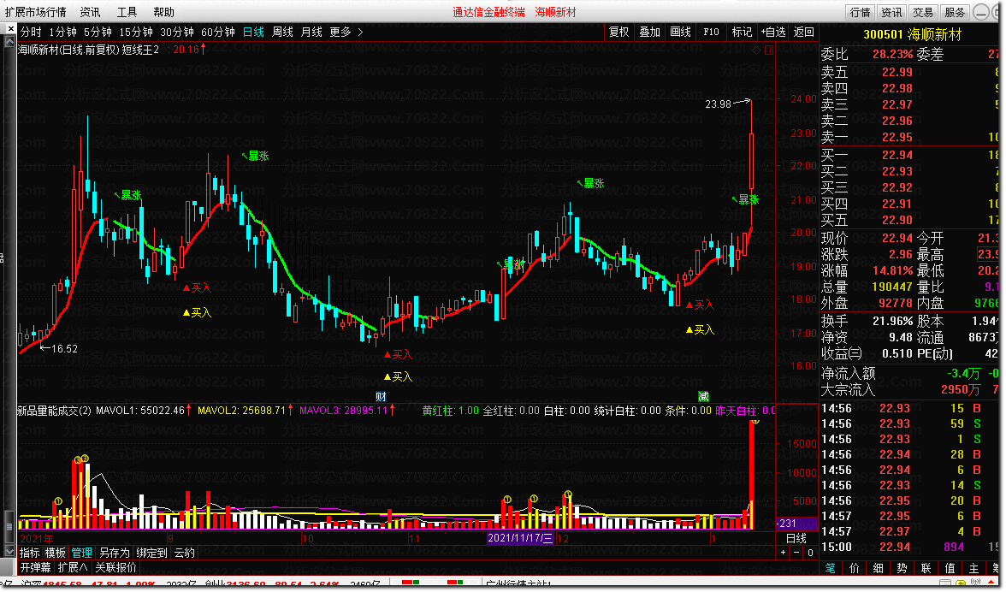This screenshot has height=592, width=1006.
Task: Click the blue 财 marker on the timeline
Action: click(381, 396)
